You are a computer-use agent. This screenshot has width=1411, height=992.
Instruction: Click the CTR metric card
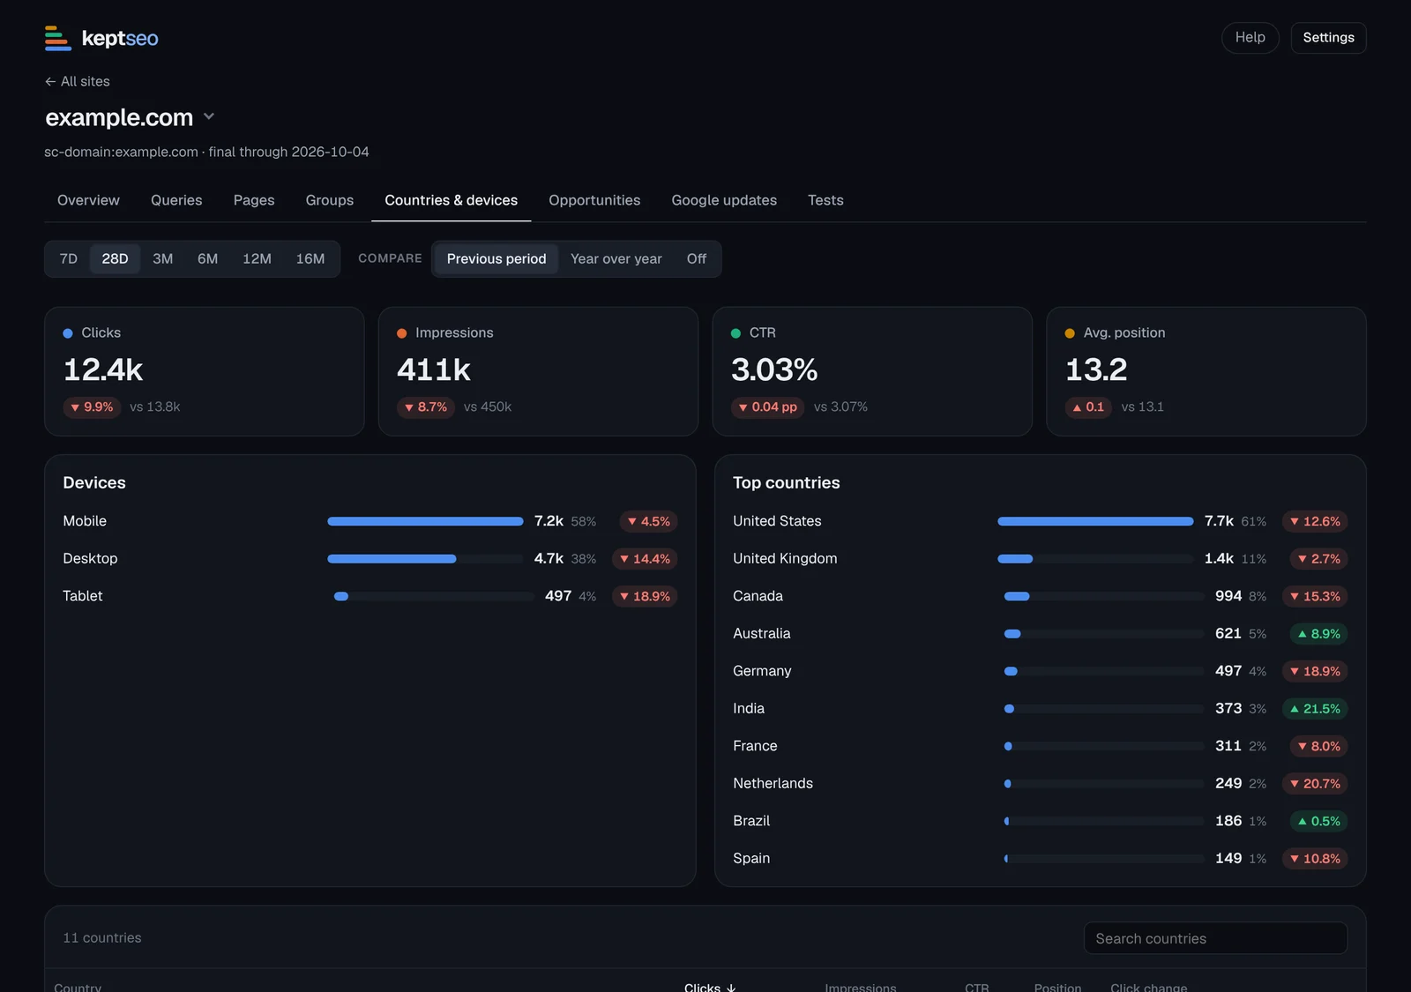click(x=872, y=371)
